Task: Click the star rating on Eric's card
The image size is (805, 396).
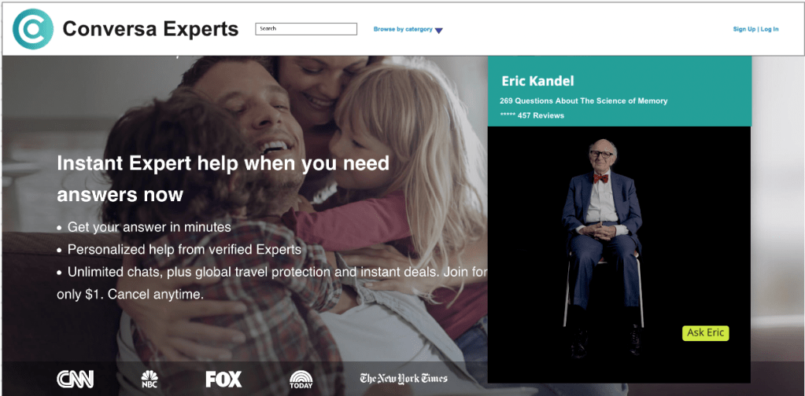Action: click(508, 115)
